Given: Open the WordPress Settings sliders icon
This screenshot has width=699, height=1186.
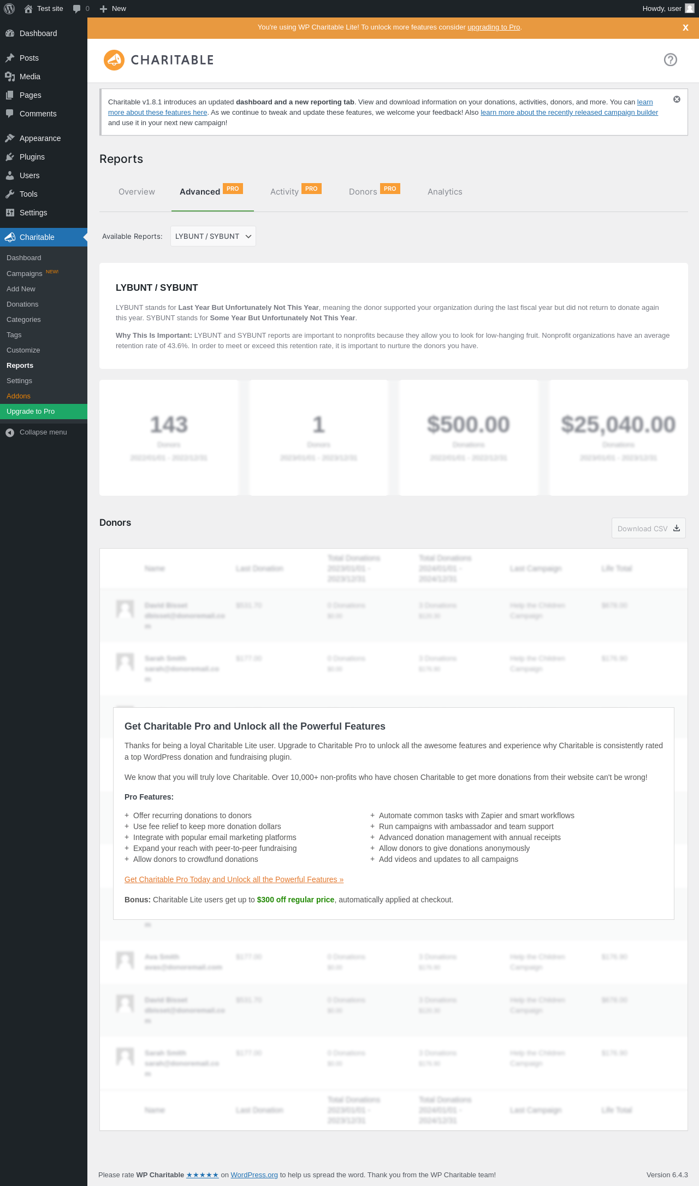Looking at the screenshot, I should [10, 213].
